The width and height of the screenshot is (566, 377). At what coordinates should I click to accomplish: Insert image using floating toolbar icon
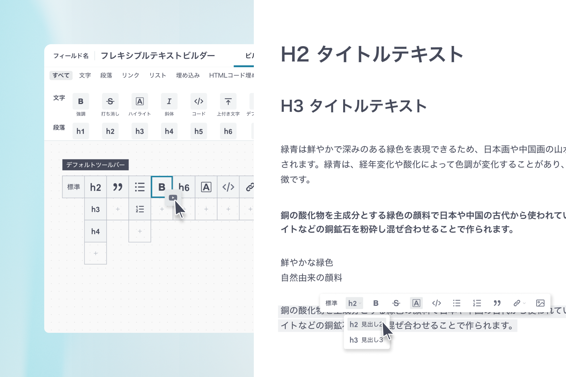pyautogui.click(x=540, y=303)
